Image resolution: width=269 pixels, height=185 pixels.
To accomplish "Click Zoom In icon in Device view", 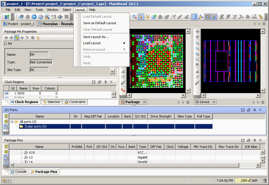I will (197, 43).
